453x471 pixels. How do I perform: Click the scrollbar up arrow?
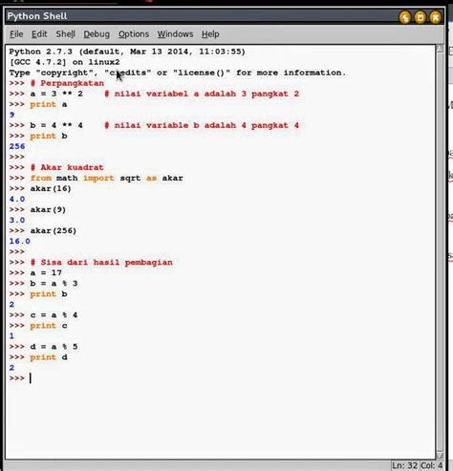click(x=440, y=49)
